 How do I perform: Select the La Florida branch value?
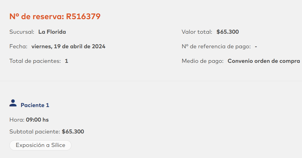pos(52,32)
